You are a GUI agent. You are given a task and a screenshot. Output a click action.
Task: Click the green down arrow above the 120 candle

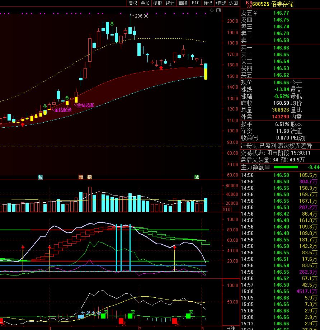[44, 107]
